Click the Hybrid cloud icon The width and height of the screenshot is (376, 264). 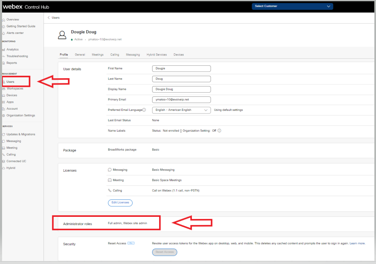[x=3, y=168]
